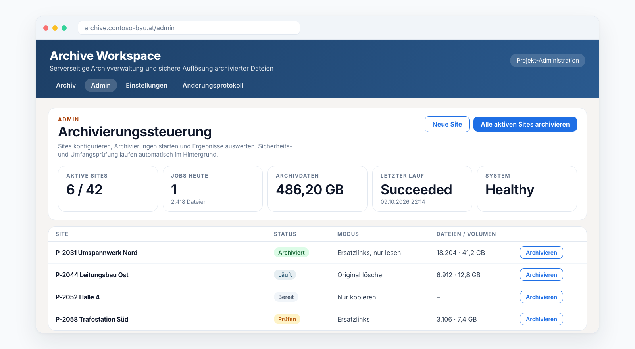Viewport: 635px width, 349px height.
Task: Archive the P-2031 Umspannwerk Nord site
Action: [541, 253]
